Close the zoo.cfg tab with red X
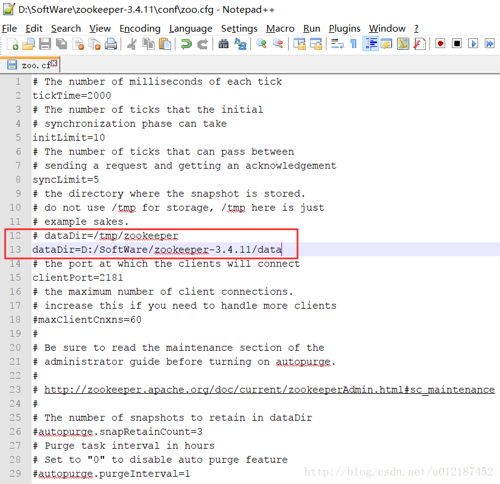This screenshot has width=500, height=484. coord(54,63)
